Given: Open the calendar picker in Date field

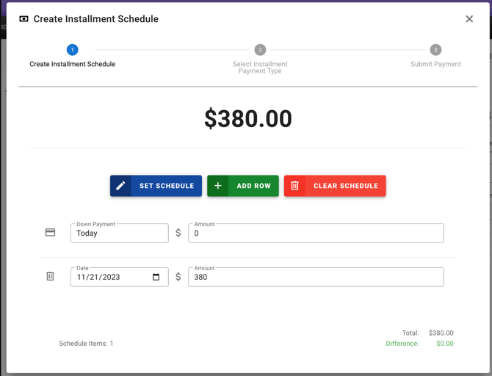Looking at the screenshot, I should point(156,277).
